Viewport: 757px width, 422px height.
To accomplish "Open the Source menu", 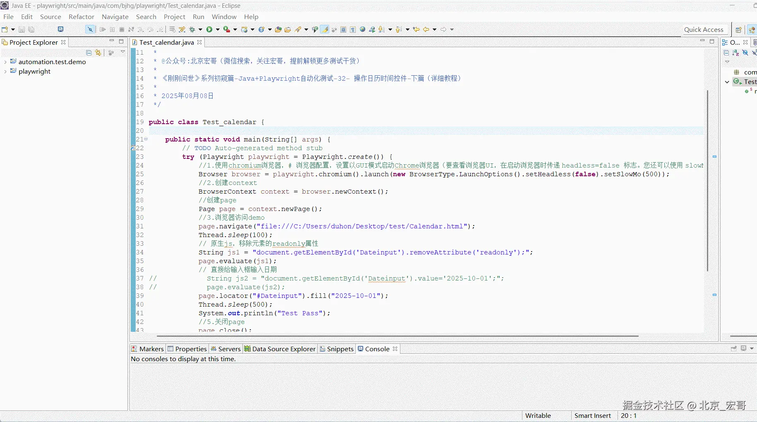I will pos(50,17).
